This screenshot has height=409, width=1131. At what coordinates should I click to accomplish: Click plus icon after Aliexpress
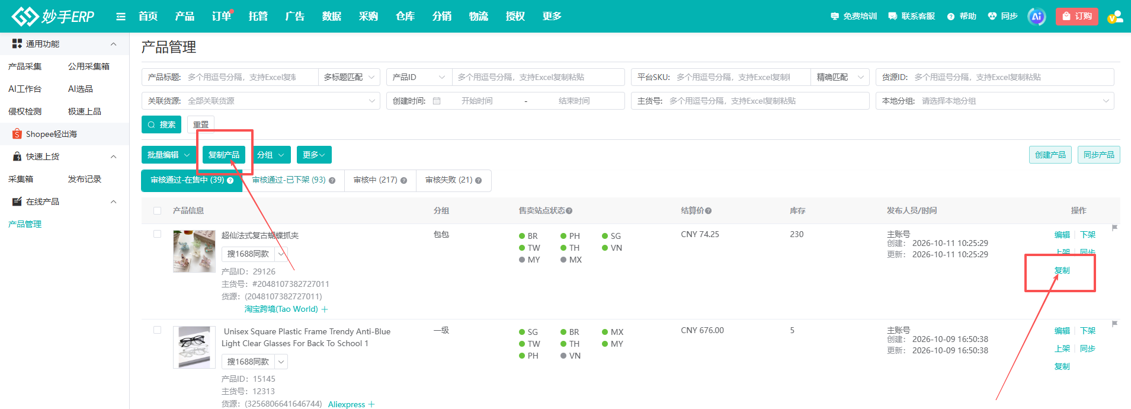coord(371,404)
